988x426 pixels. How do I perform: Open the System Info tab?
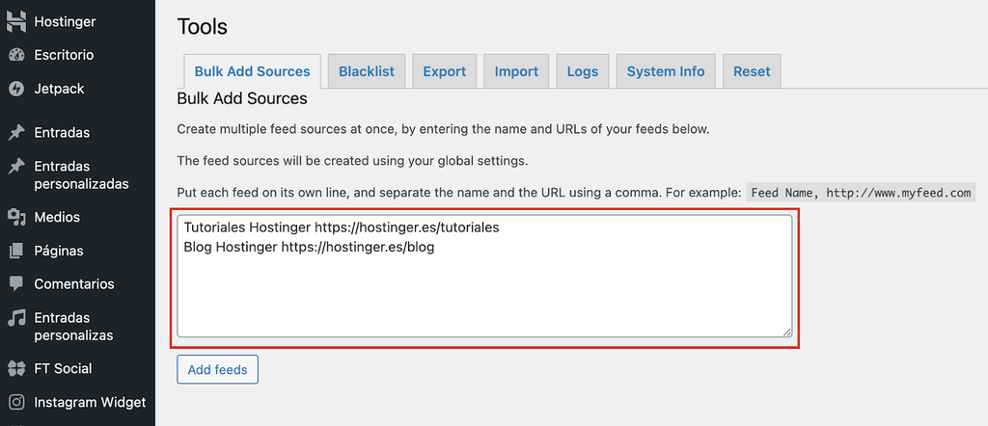[x=666, y=71]
